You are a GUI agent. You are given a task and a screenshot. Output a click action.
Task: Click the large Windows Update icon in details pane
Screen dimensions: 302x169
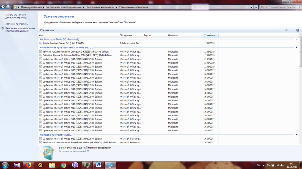pos(48,153)
